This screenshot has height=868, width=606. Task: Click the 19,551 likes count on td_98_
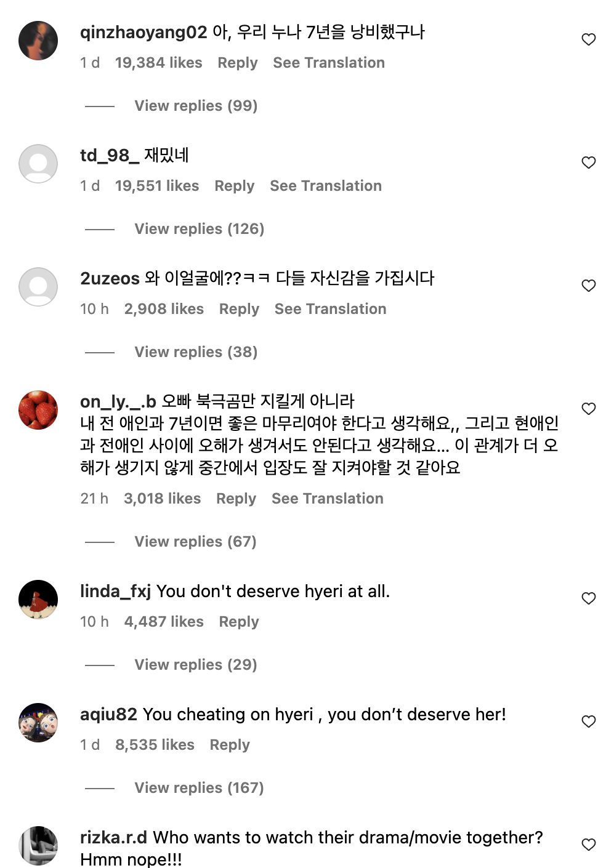[x=157, y=186]
